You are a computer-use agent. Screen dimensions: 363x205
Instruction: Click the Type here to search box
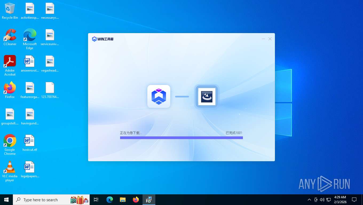tap(51, 200)
